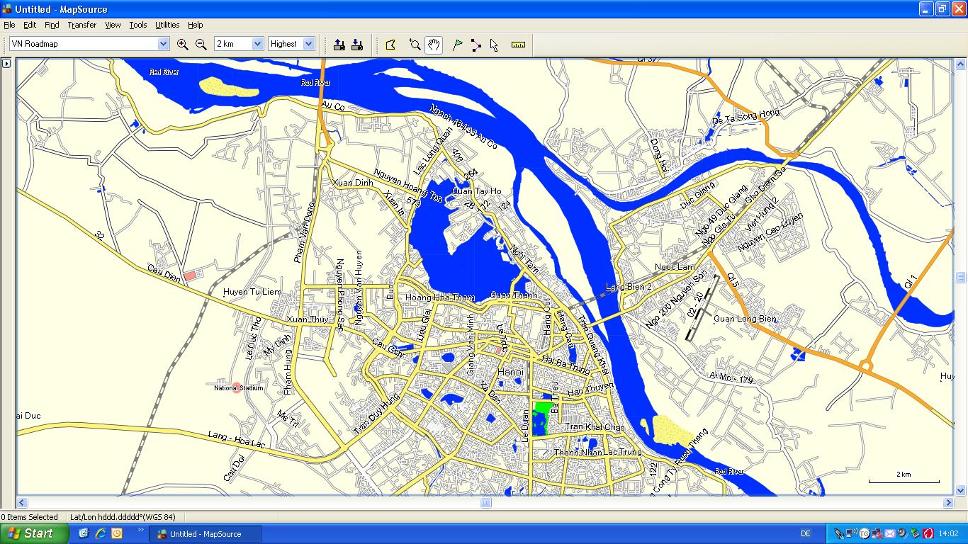
Task: Click the Zoom Out magnifier icon
Action: point(201,44)
